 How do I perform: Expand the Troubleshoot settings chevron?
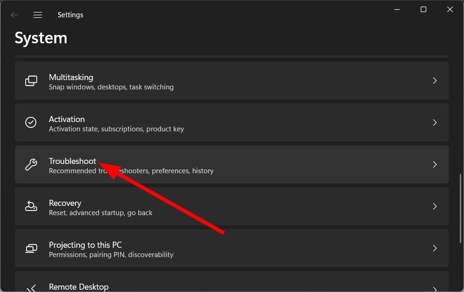pyautogui.click(x=435, y=164)
